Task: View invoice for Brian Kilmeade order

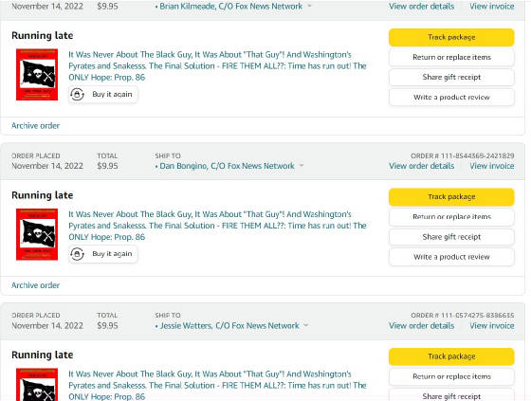Action: pyautogui.click(x=492, y=6)
